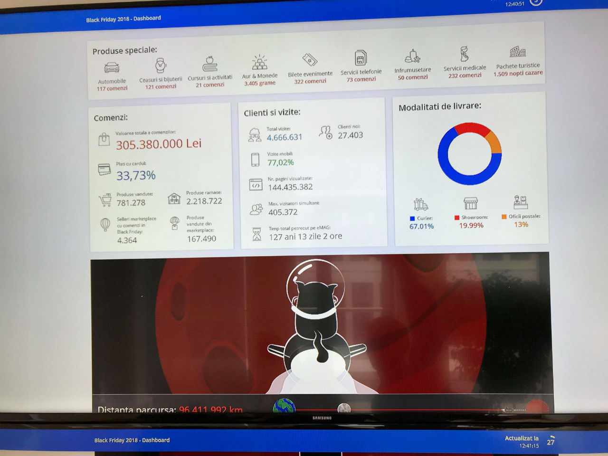Click the Pachete turistice hotel icon
Viewport: 608px width, 456px height.
point(518,52)
